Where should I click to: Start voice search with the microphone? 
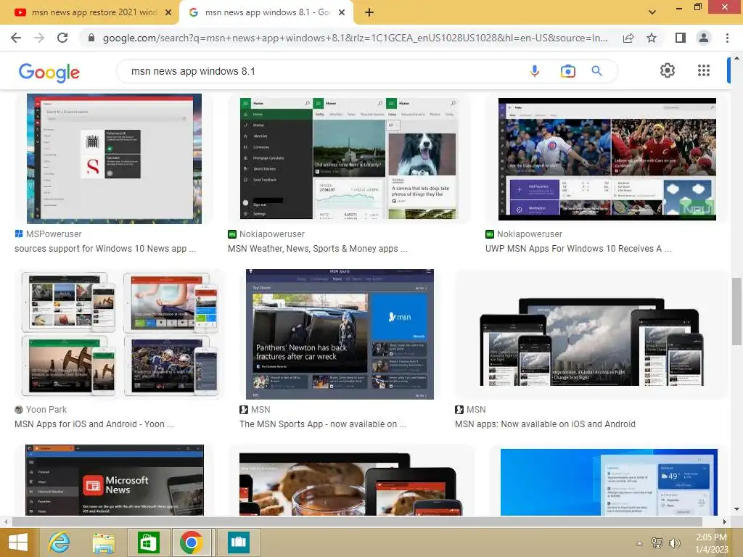point(535,71)
